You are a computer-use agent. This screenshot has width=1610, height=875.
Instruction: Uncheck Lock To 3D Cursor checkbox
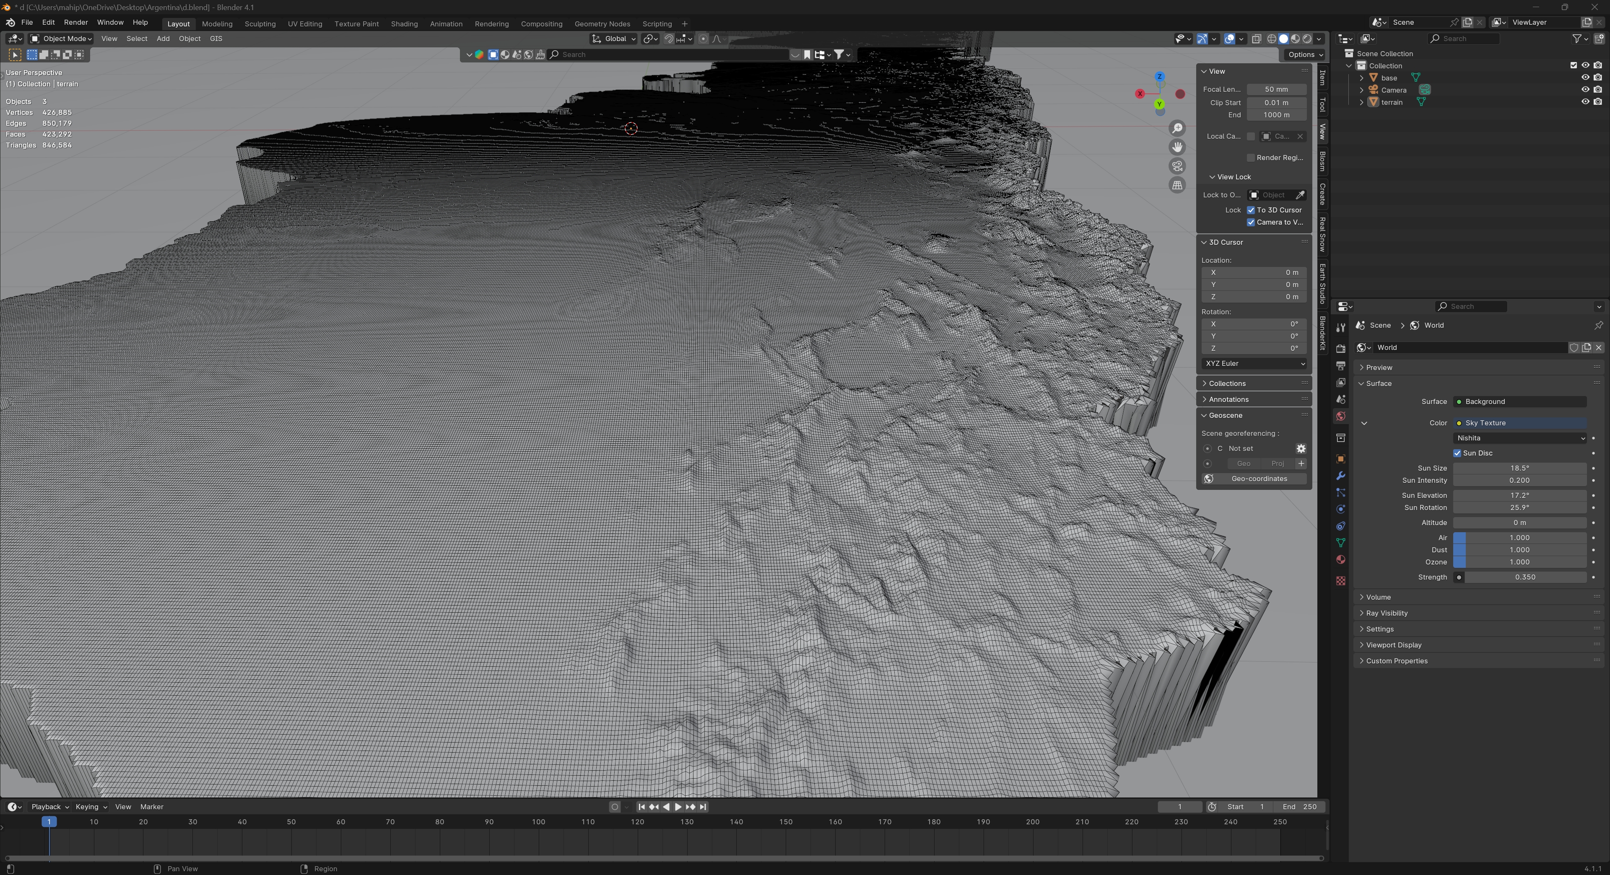coord(1251,210)
